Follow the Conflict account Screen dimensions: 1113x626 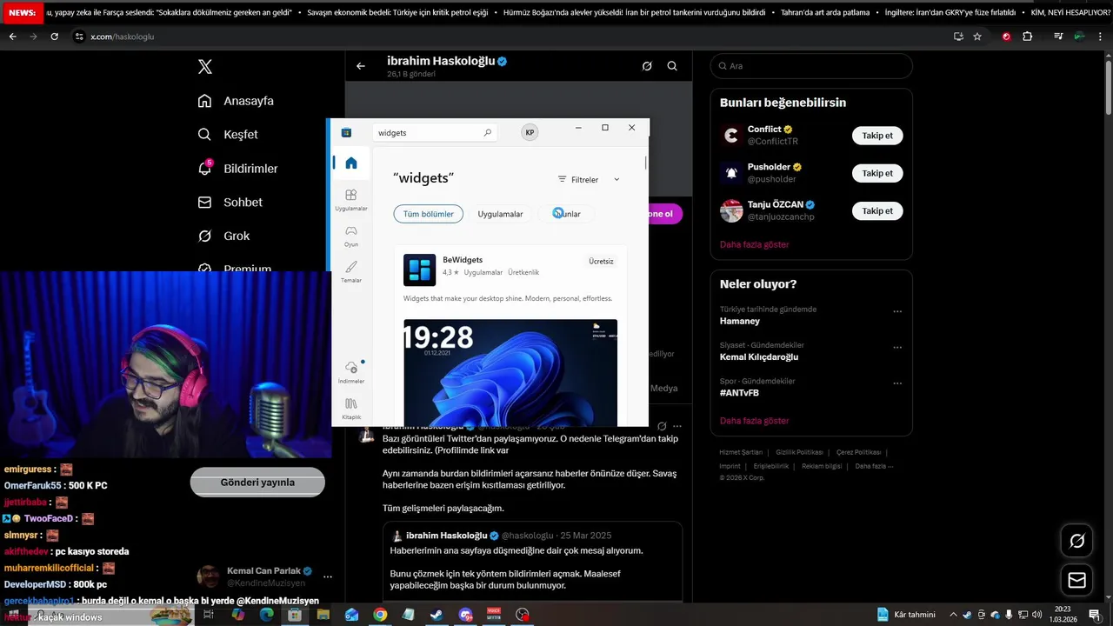(877, 136)
